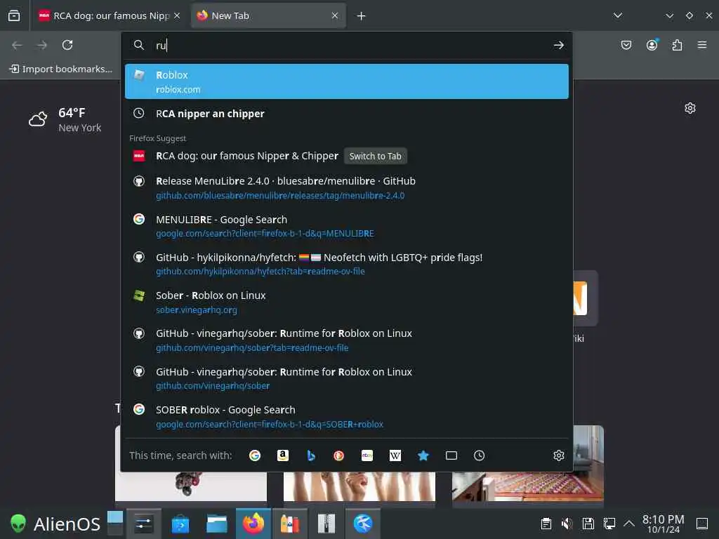The width and height of the screenshot is (719, 539).
Task: Open github.com/vinegarhq/sober suggestion
Action: pos(347,378)
